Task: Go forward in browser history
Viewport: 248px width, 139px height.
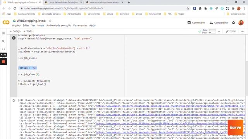Action: tap(9, 8)
